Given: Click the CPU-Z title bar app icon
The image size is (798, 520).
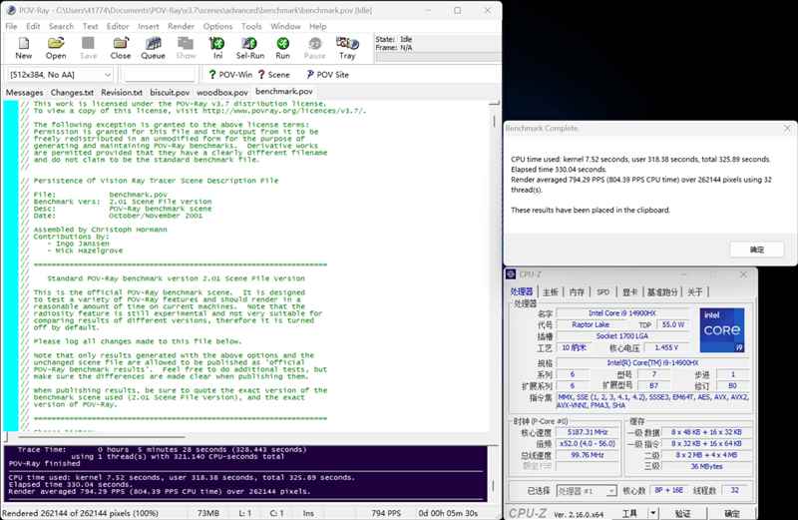Looking at the screenshot, I should click(x=511, y=274).
